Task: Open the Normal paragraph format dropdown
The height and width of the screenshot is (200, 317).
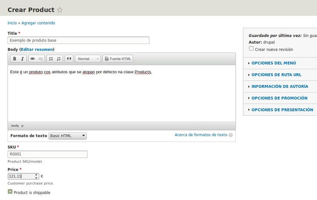Action: coord(88,59)
